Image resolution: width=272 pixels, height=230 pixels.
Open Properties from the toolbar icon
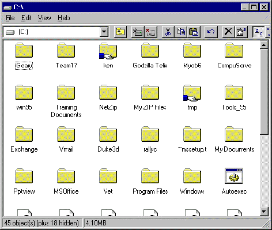241,32
